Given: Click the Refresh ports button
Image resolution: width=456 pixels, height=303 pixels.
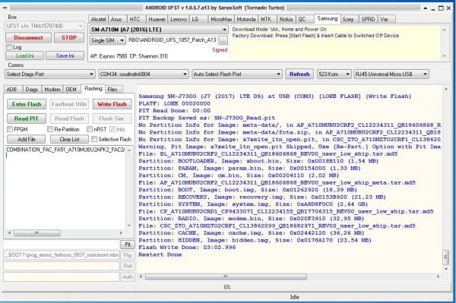Looking at the screenshot, I should [x=299, y=74].
